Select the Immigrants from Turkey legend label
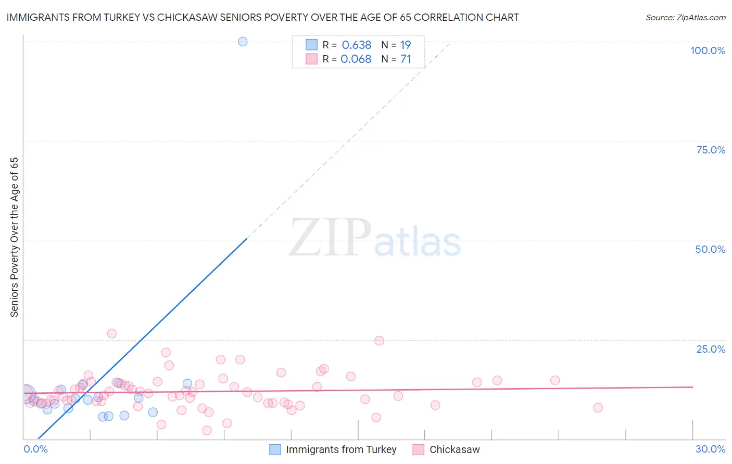 point(341,449)
